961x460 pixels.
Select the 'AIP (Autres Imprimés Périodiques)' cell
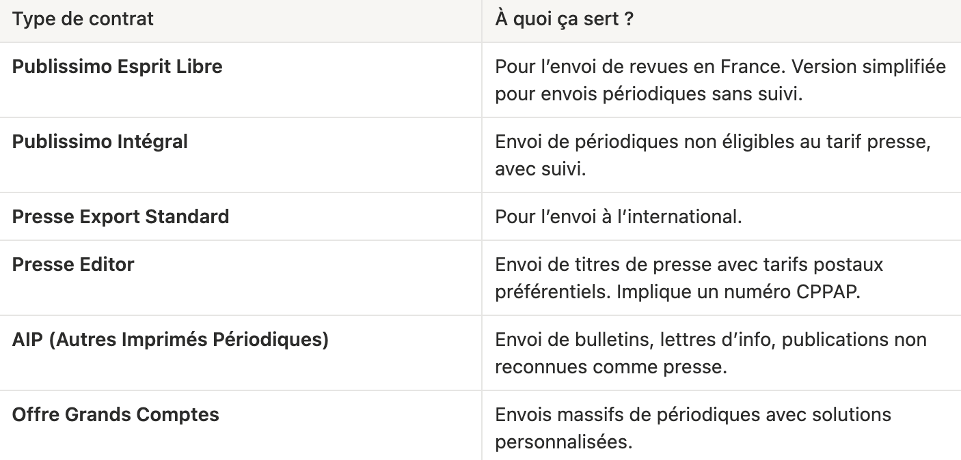coord(241,353)
